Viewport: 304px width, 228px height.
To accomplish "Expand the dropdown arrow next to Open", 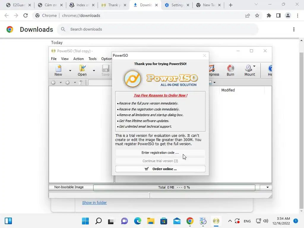I will [x=94, y=71].
